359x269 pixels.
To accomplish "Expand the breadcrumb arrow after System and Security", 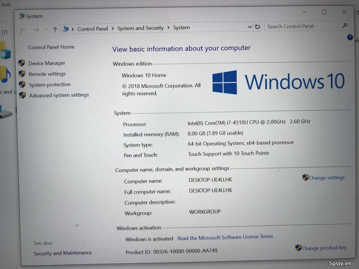I will 169,28.
